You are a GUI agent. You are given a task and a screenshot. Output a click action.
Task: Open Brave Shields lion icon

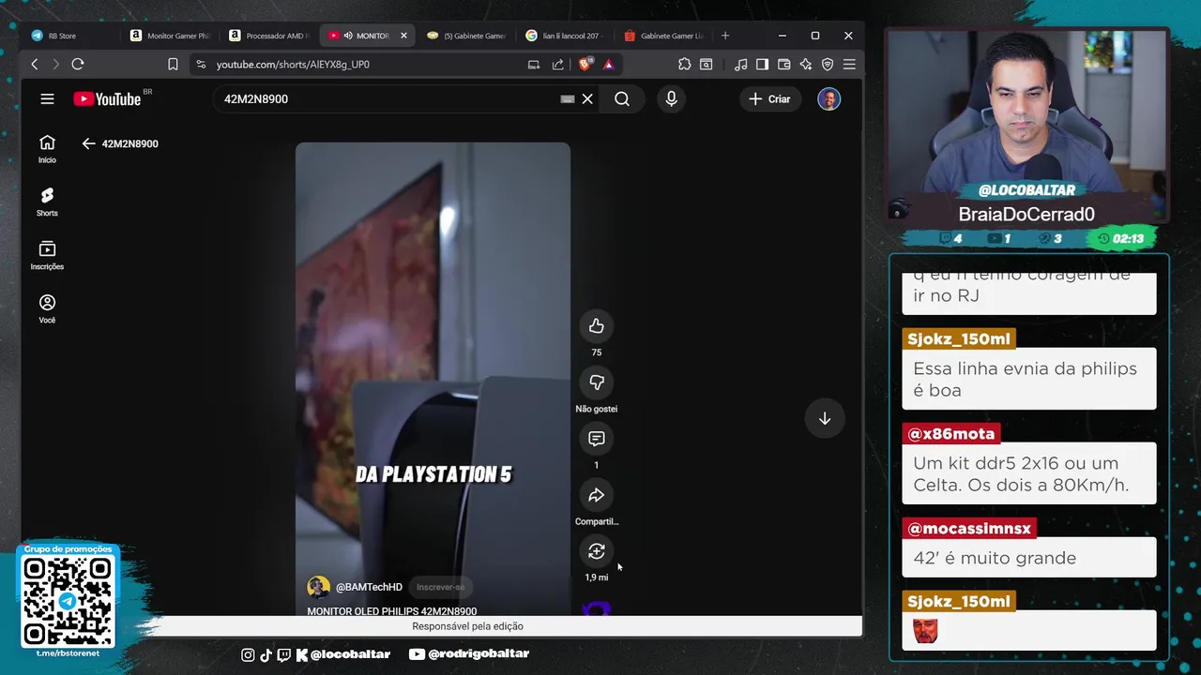pyautogui.click(x=585, y=64)
